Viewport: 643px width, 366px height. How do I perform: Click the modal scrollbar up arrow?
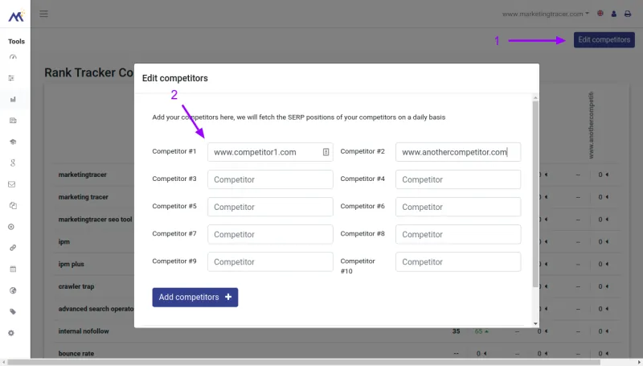(535, 97)
